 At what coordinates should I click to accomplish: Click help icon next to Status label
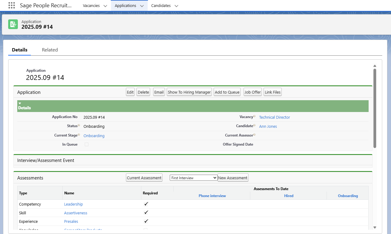(79, 125)
